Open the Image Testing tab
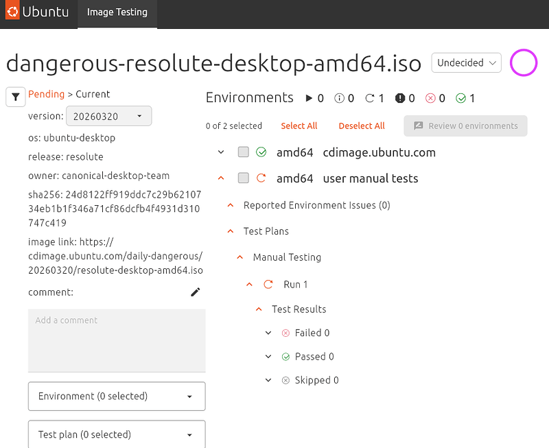Screen dimensions: 549x448 pyautogui.click(x=117, y=12)
